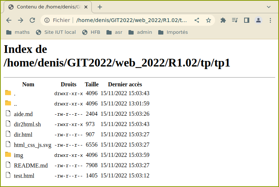Open the dir2html.sh file entry
Screen dimensions: 279x187
coord(27,124)
